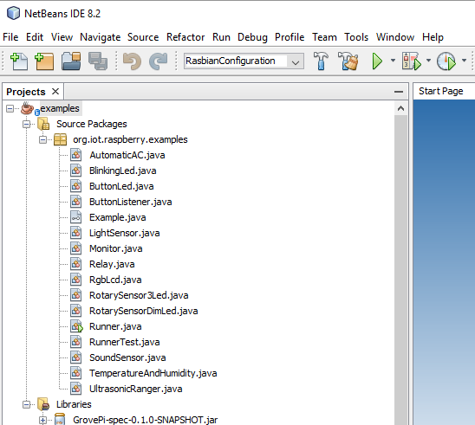Viewport: 475px width, 425px height.
Task: Click the Source Packages folder icon
Action: tap(43, 124)
